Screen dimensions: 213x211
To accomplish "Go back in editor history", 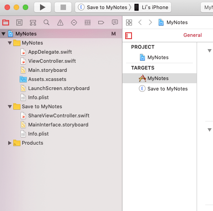I will click(x=140, y=22).
